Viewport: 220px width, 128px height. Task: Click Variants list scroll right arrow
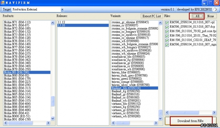click(x=156, y=123)
